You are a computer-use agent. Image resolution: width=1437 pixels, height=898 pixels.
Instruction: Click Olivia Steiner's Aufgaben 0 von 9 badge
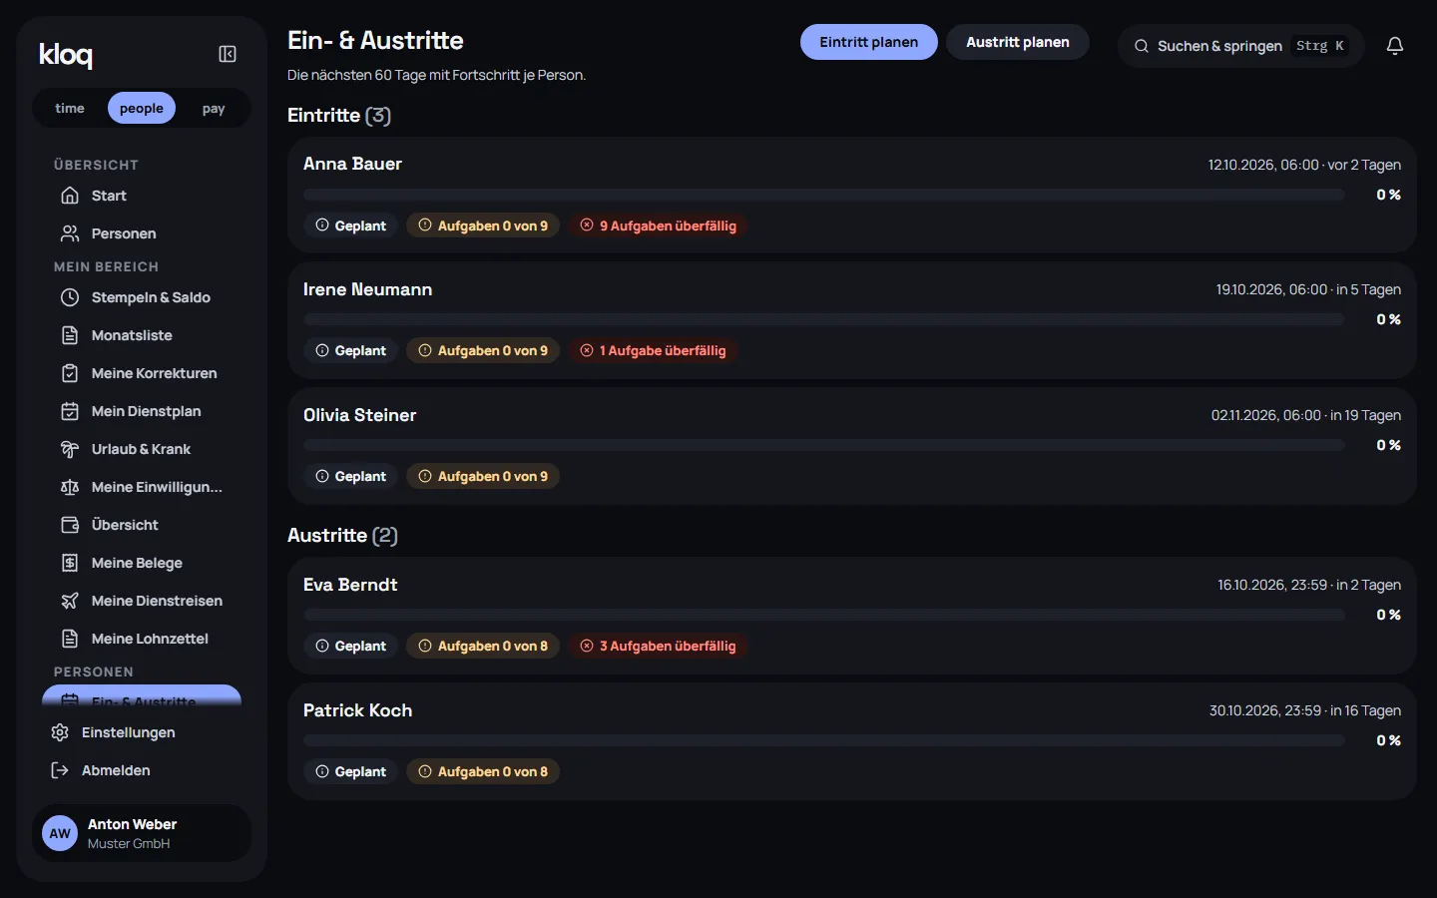click(x=483, y=476)
